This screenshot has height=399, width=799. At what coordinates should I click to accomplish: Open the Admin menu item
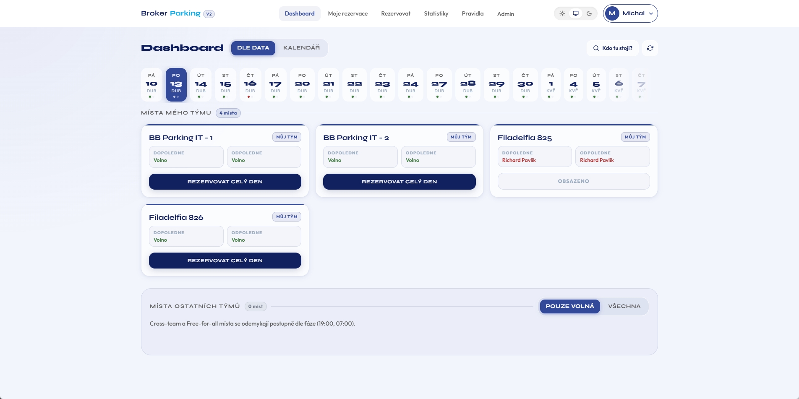505,14
